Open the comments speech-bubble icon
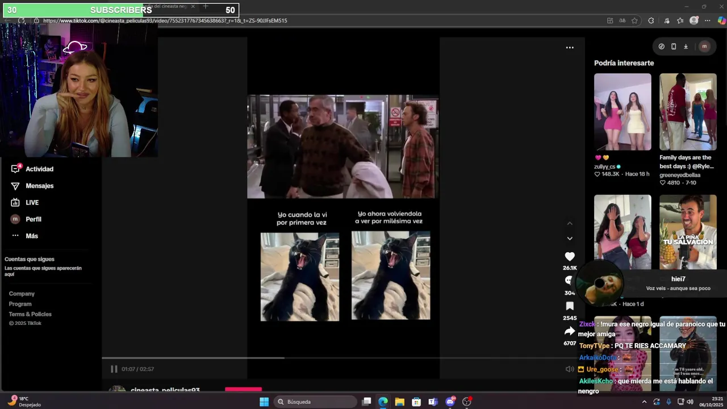This screenshot has height=409, width=727. pyautogui.click(x=569, y=280)
